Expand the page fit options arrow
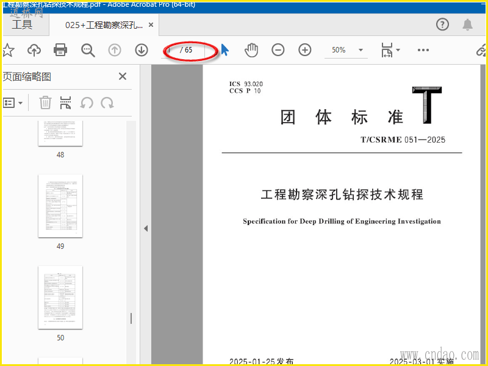This screenshot has height=366, width=488. 398,50
